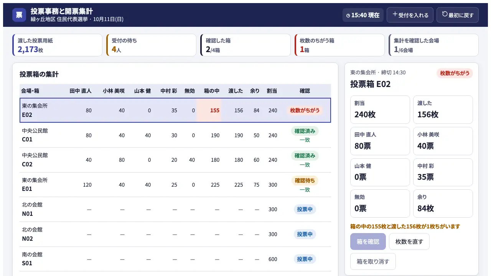Viewport: 491px width, 276px height.
Task: Open the 受付の待ち 4人 summary card
Action: [x=151, y=45]
